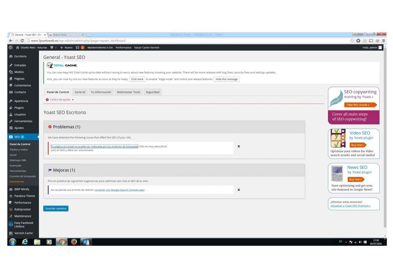
Task: Click the Nuevo add-new item in admin bar
Action: [x=66, y=48]
